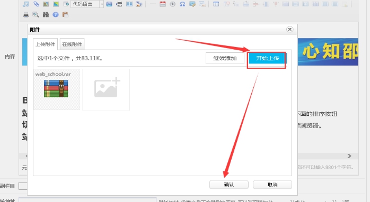370x202 pixels.
Task: Click the music note icon in toolbar
Action: point(26,4)
